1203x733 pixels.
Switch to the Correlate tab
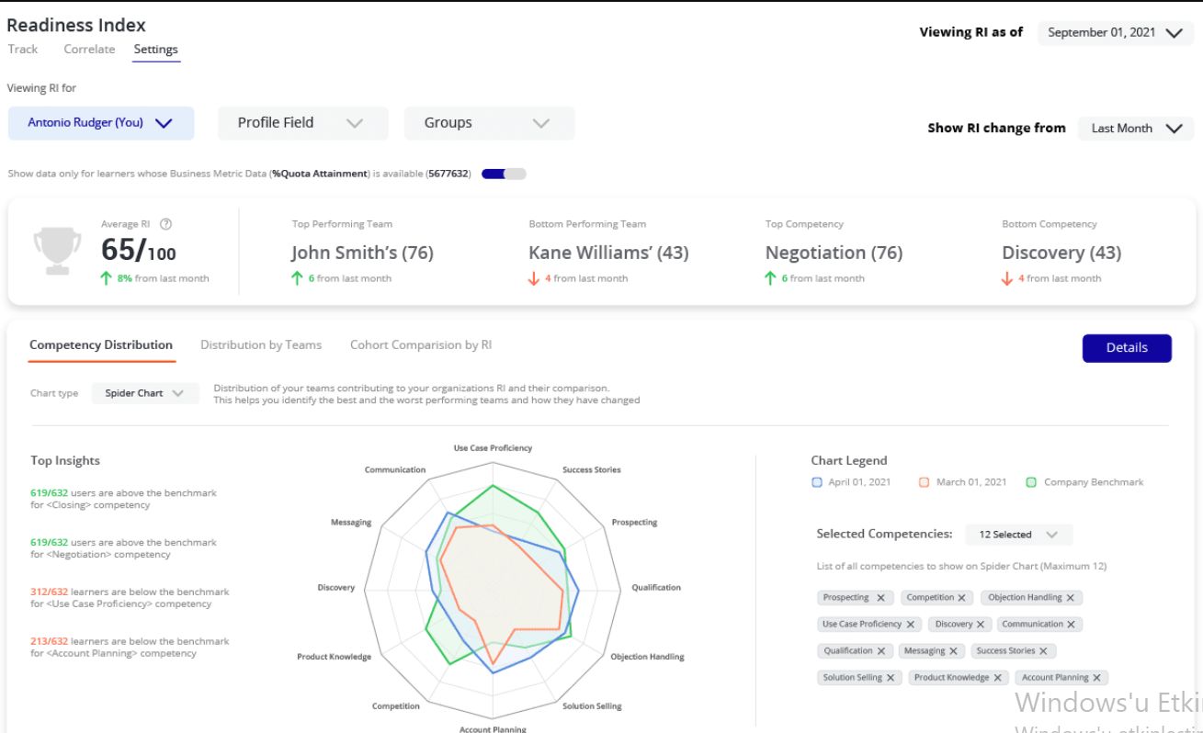pyautogui.click(x=89, y=50)
